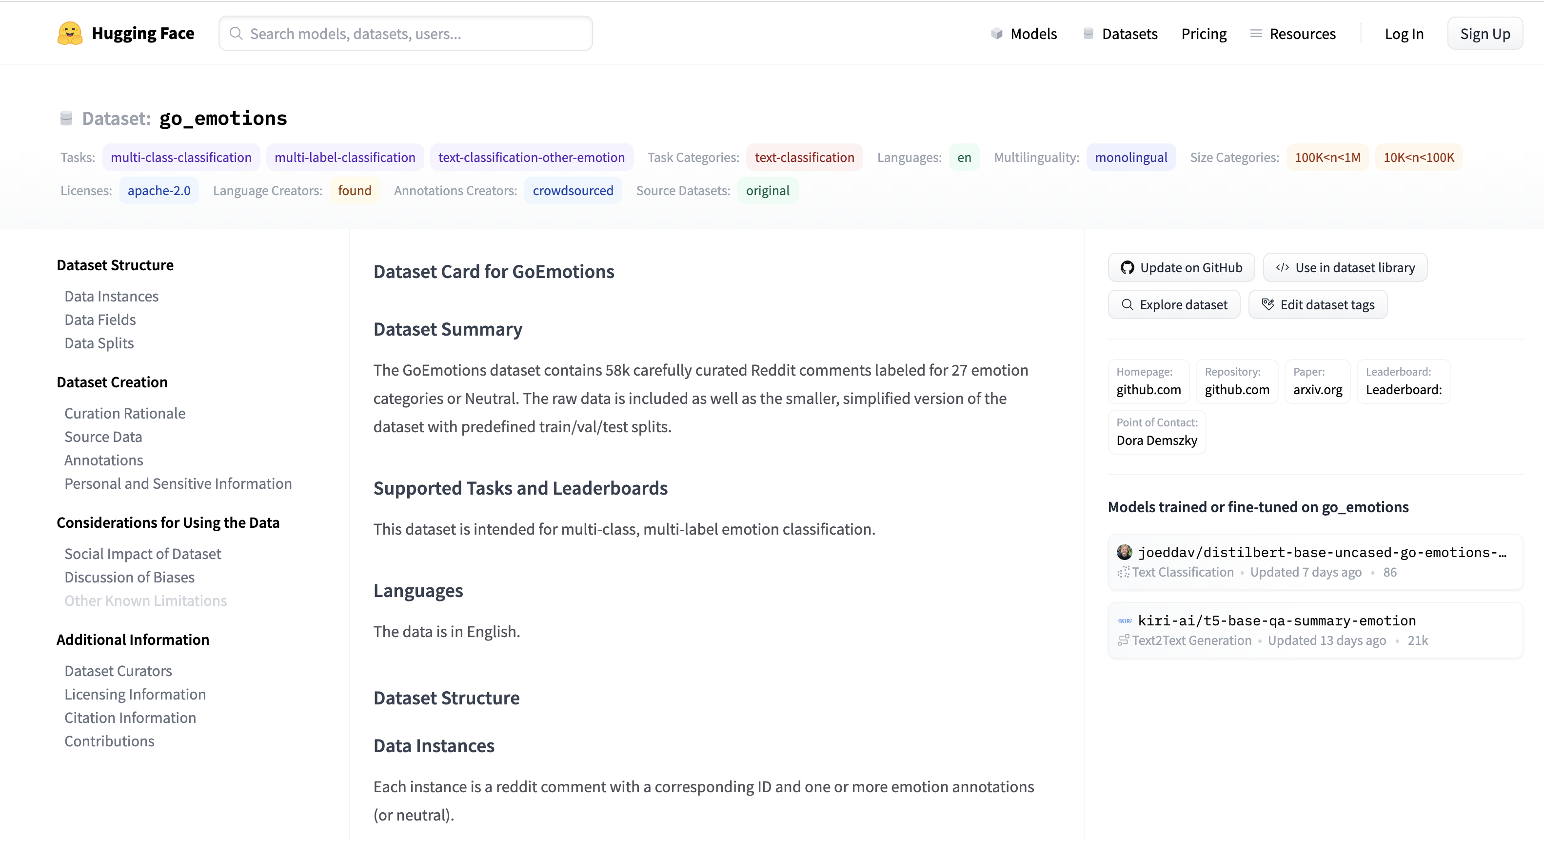1544x841 pixels.
Task: Select the apache-2.0 license tag
Action: tap(159, 191)
